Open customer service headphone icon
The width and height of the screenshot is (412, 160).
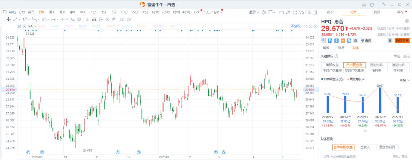[364, 4]
